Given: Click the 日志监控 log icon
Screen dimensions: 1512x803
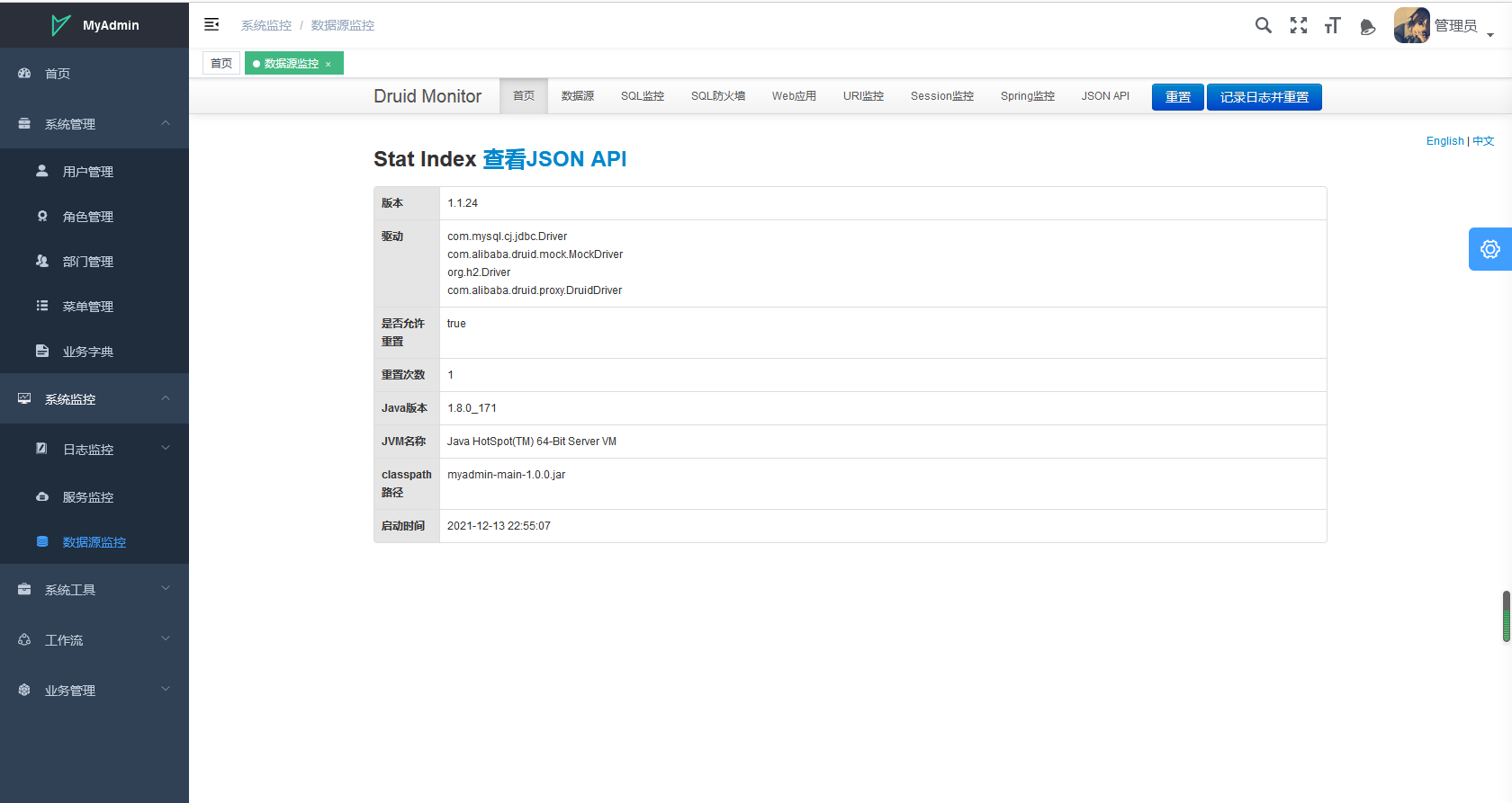Looking at the screenshot, I should coord(41,448).
